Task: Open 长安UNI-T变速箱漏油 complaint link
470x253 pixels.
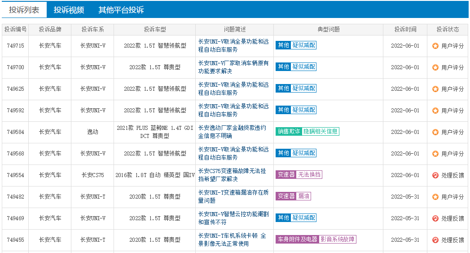Action: tap(233, 196)
